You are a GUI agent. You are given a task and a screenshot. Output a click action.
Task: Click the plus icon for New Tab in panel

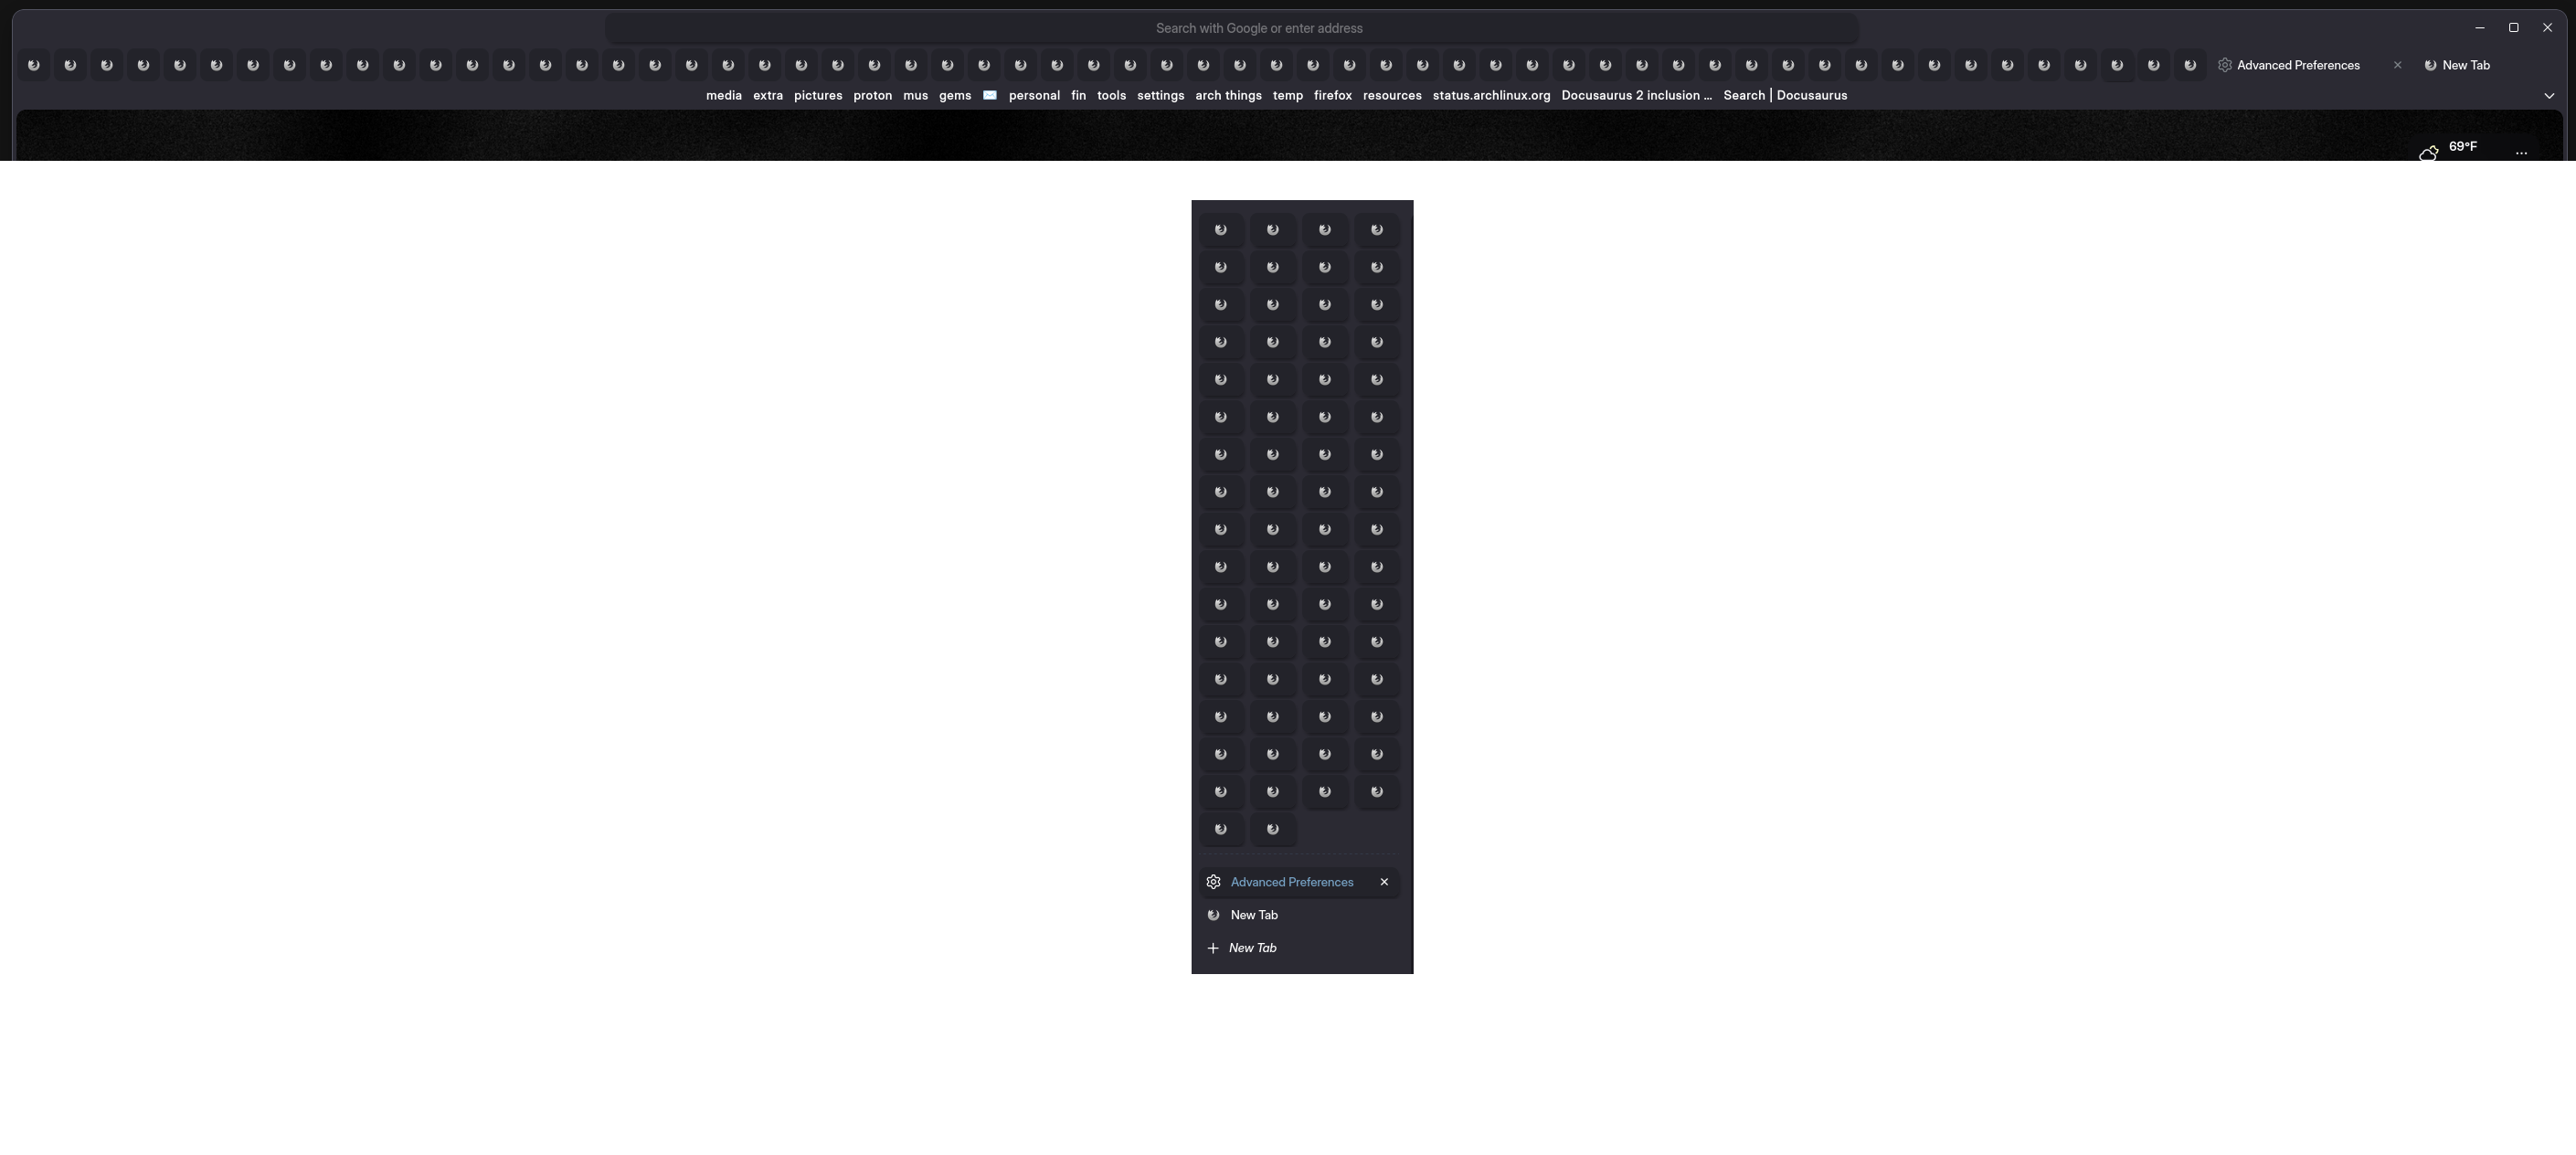coord(1212,948)
